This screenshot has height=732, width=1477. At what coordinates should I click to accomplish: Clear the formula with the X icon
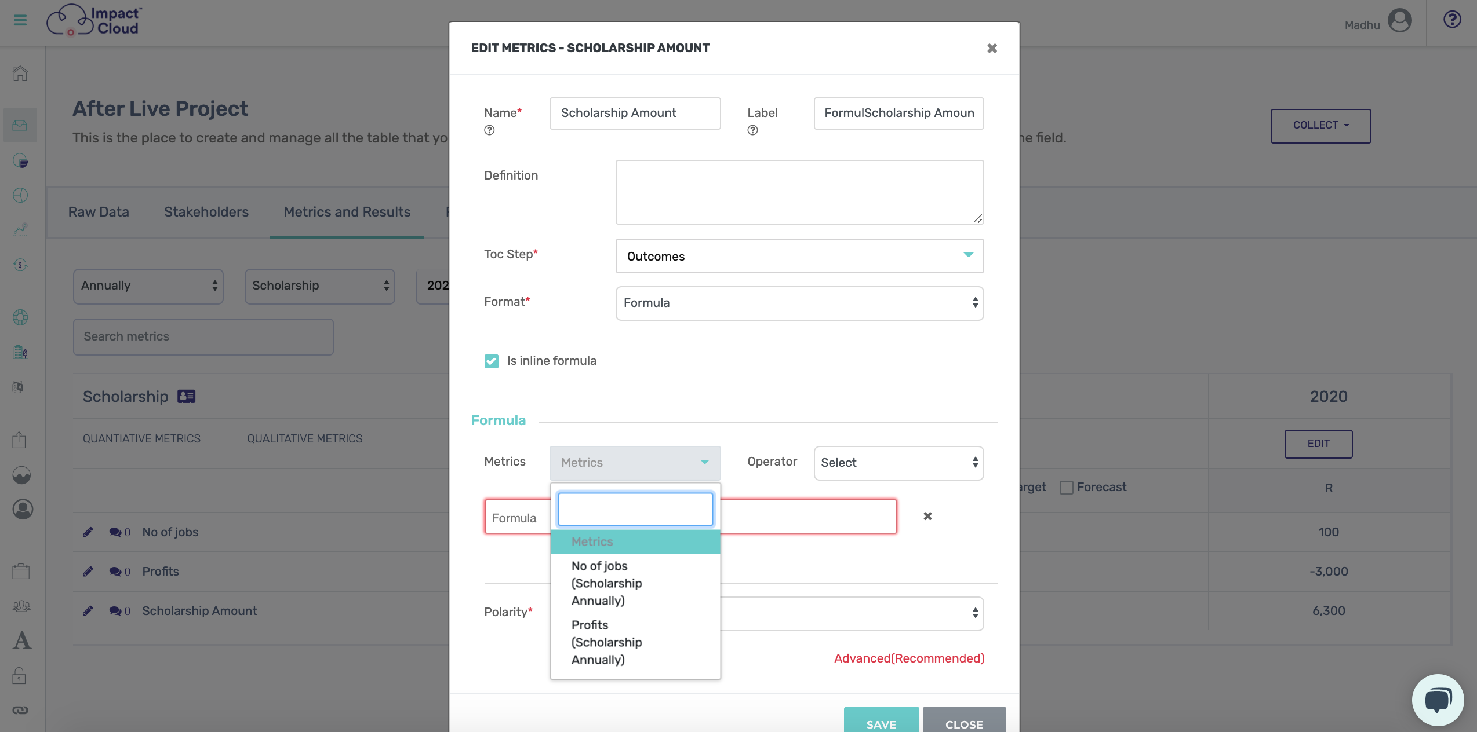click(x=927, y=516)
